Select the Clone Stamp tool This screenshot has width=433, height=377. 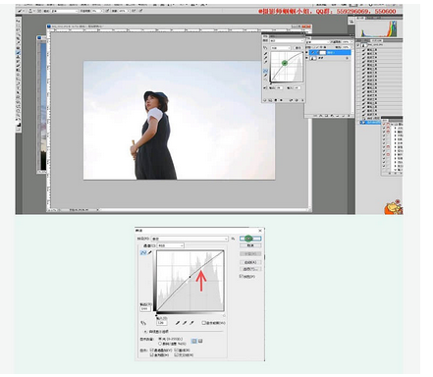[18, 57]
